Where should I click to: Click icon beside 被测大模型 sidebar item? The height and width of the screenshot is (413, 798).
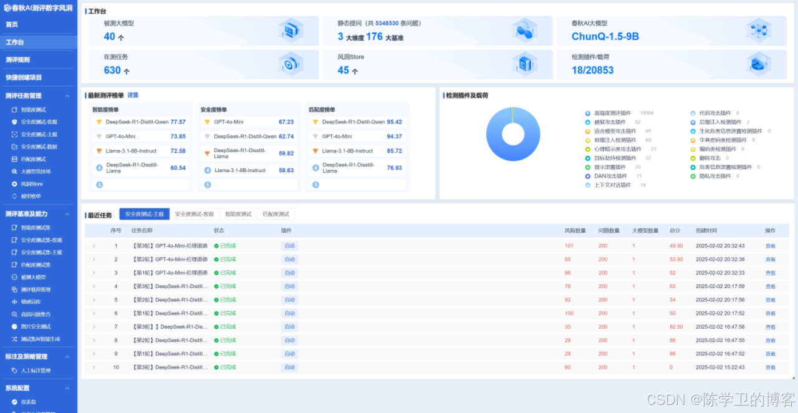[x=14, y=277]
